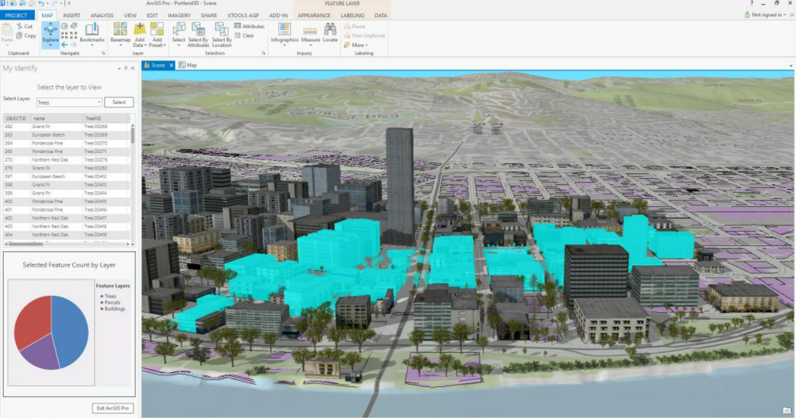Open notifications icon at scene bottom corner
The width and height of the screenshot is (796, 418).
point(786,411)
